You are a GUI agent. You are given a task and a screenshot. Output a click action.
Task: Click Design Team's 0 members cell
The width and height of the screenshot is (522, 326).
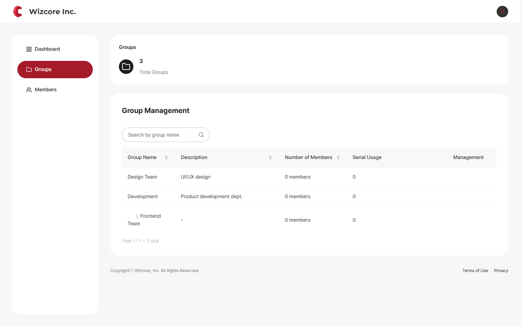pyautogui.click(x=298, y=177)
